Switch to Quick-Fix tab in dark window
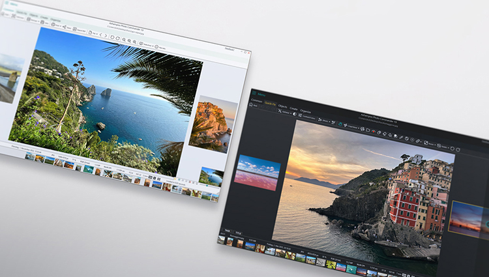The width and height of the screenshot is (489, 277). pyautogui.click(x=269, y=103)
